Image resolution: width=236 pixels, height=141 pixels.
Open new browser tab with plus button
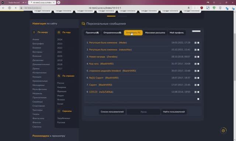pos(59,3)
